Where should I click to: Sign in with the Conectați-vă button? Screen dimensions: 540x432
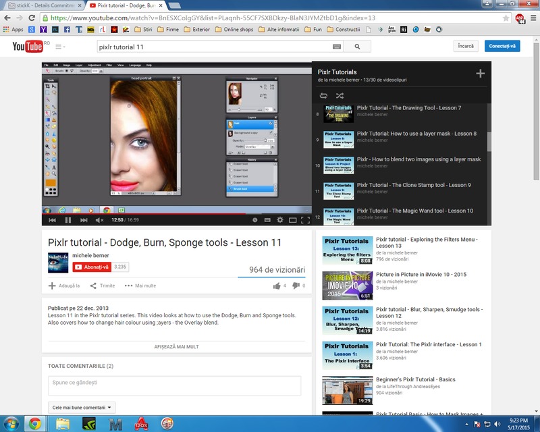click(502, 46)
